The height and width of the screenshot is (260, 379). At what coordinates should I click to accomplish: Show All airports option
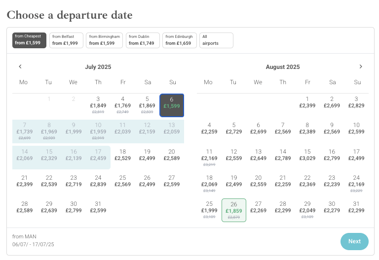pyautogui.click(x=216, y=40)
